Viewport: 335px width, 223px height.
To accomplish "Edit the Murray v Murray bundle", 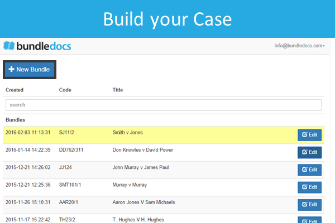I will pyautogui.click(x=309, y=187).
